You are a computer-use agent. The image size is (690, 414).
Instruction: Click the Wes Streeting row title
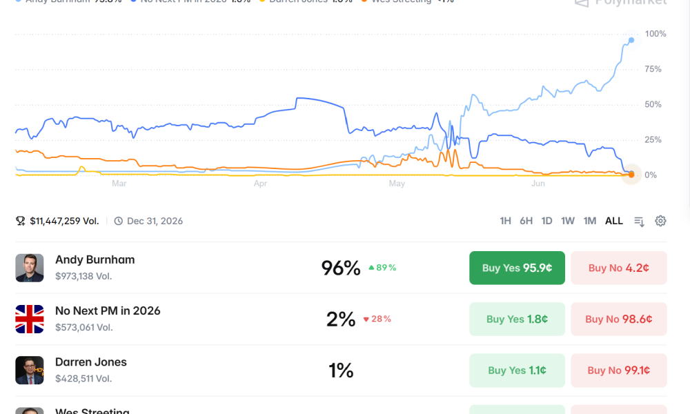[x=92, y=411]
